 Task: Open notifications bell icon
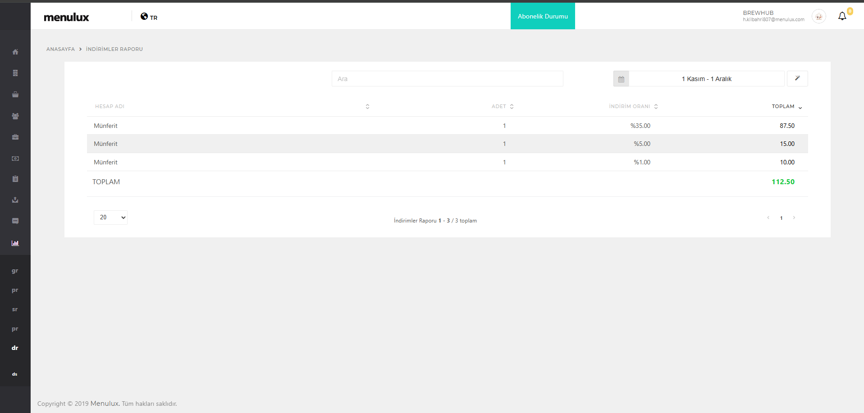(842, 17)
